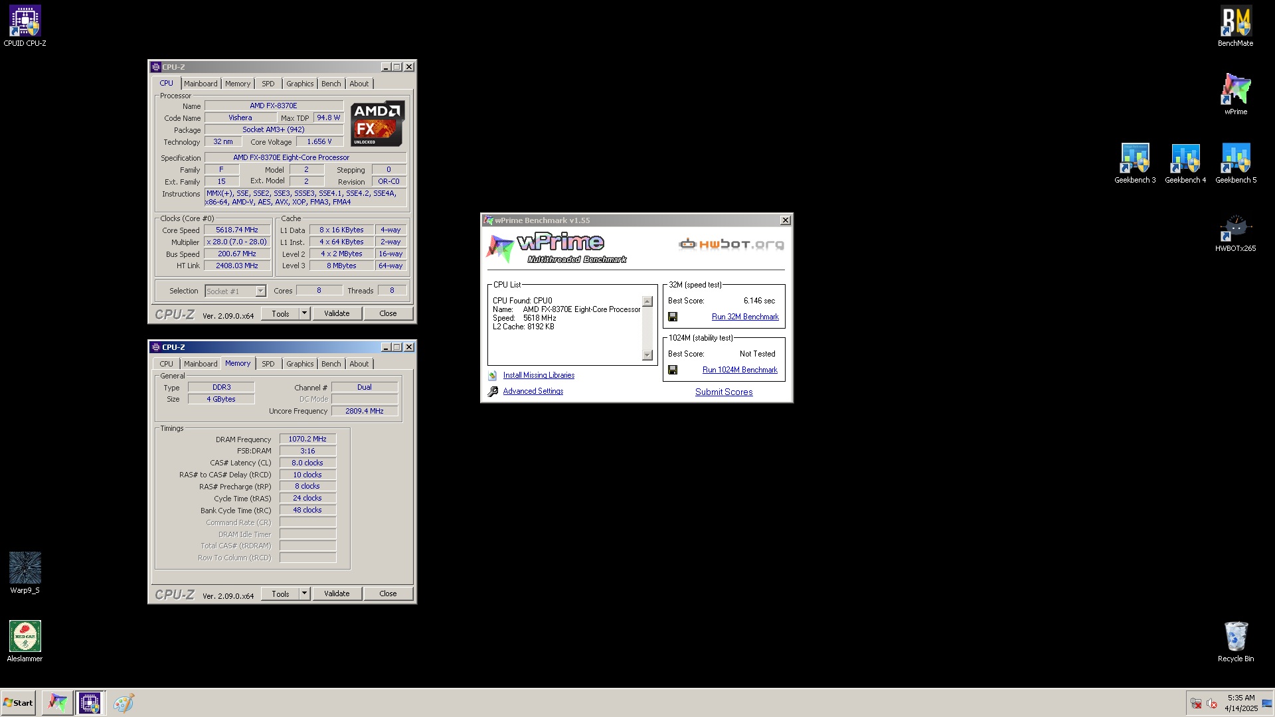Open the Geekbench 5 desktop icon

click(1236, 163)
